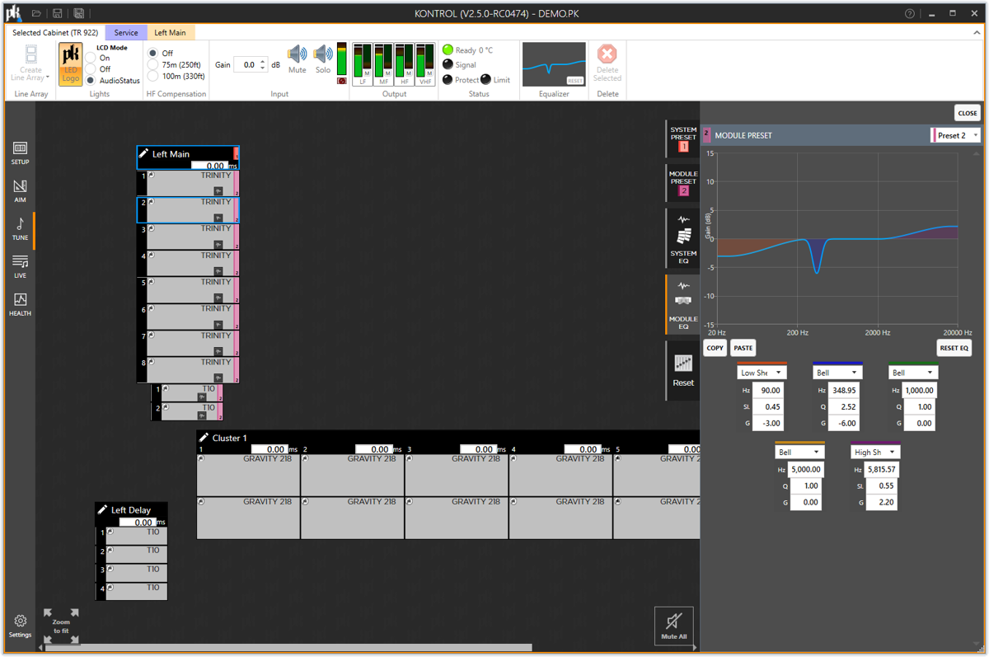Set LCD Mode to Off
This screenshot has height=657, width=989.
point(91,69)
